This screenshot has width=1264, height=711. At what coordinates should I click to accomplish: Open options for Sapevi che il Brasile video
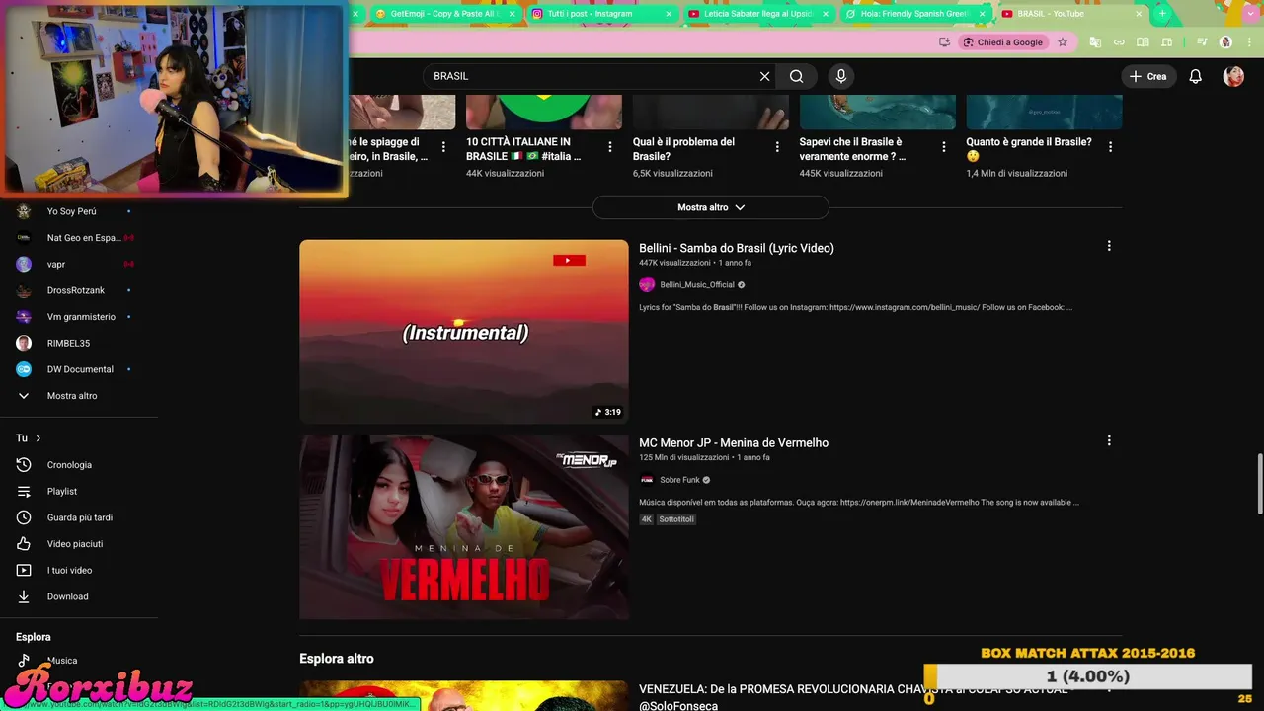(x=944, y=147)
